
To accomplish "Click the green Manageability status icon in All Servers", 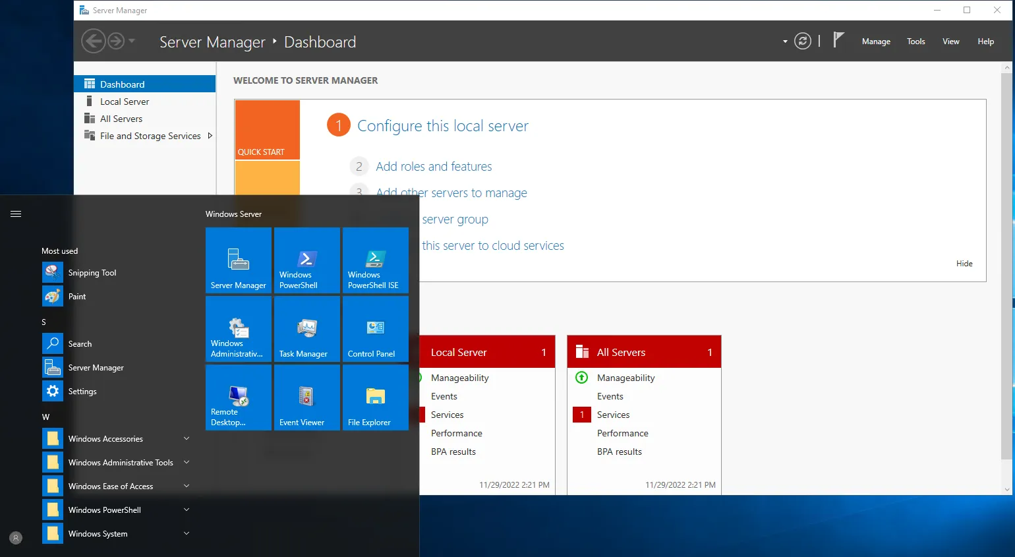I will pyautogui.click(x=581, y=378).
